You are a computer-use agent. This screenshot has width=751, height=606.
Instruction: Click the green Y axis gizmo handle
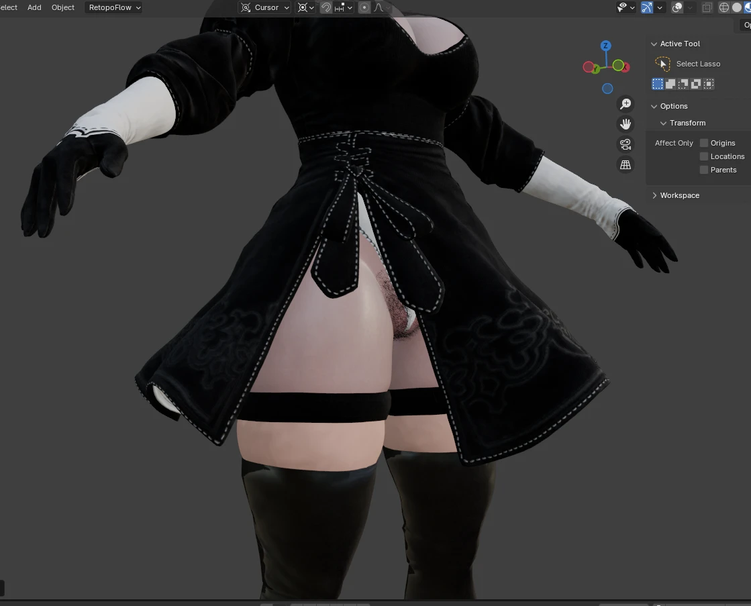pyautogui.click(x=595, y=70)
